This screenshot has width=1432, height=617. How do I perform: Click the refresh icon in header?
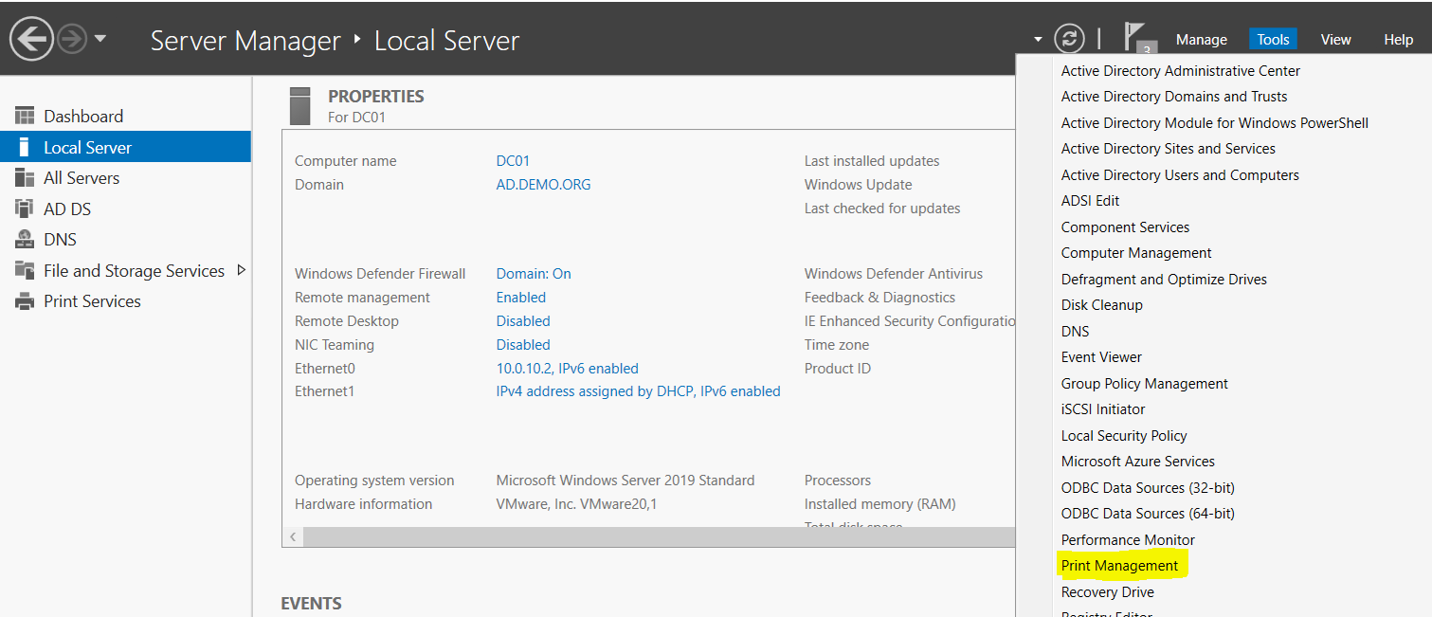click(1069, 39)
